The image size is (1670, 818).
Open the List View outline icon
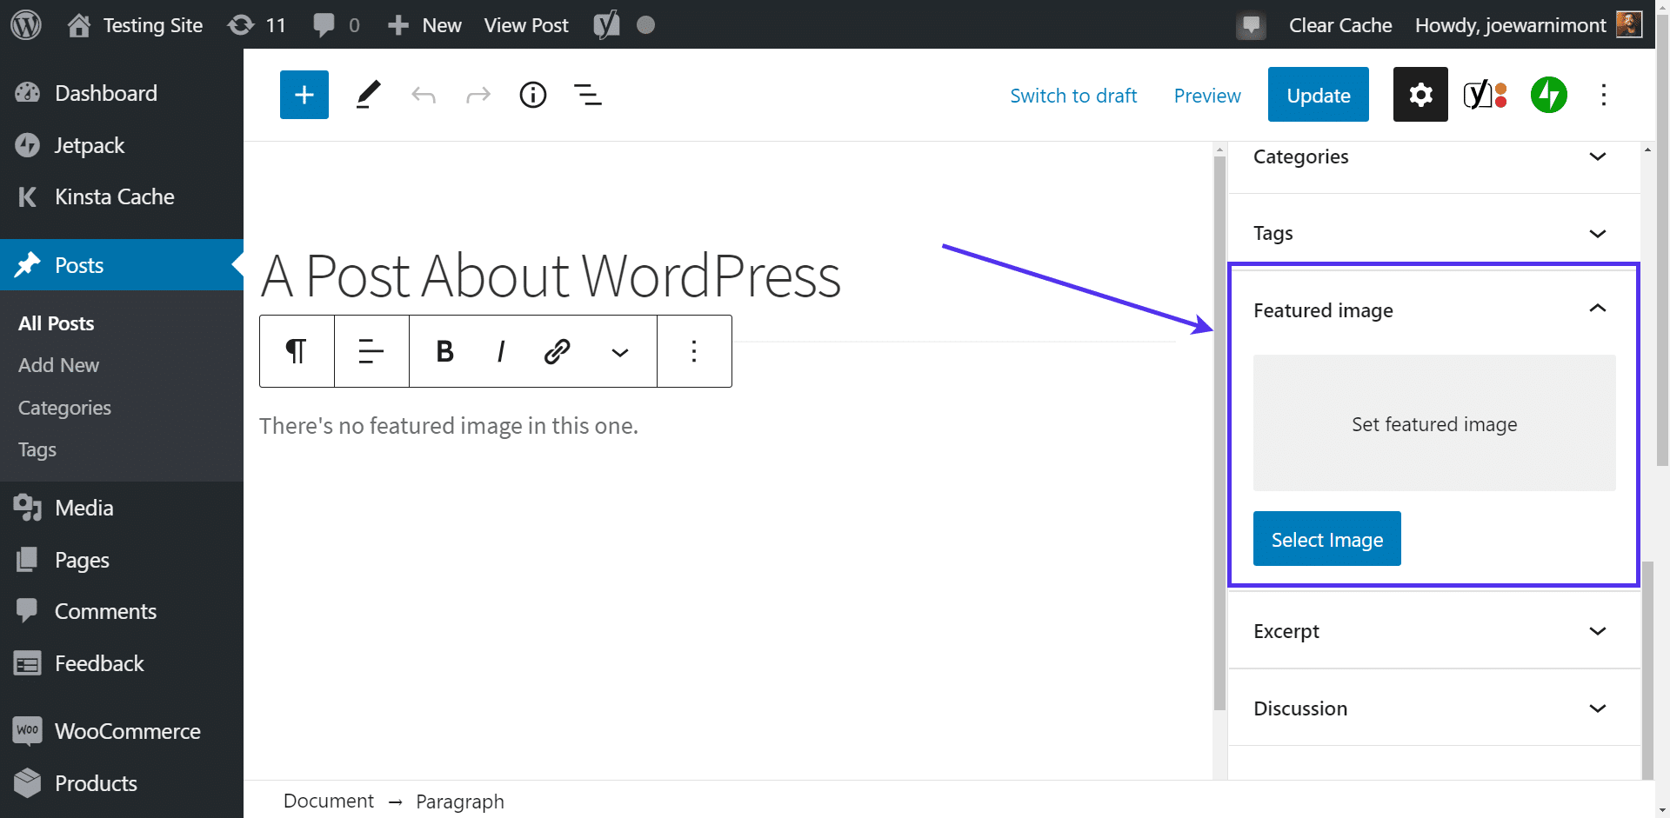pyautogui.click(x=588, y=95)
